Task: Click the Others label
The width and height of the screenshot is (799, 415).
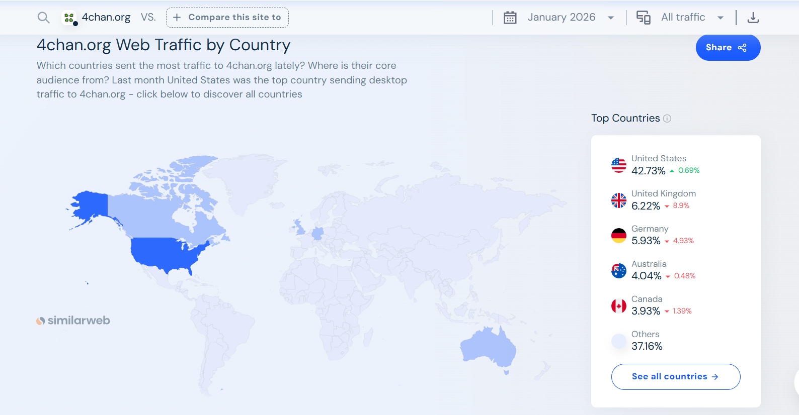Action: 646,334
